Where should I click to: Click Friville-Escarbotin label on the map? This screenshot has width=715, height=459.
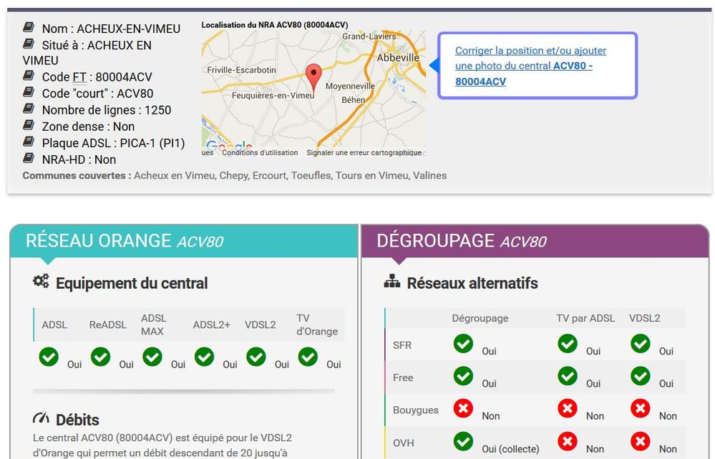(242, 70)
